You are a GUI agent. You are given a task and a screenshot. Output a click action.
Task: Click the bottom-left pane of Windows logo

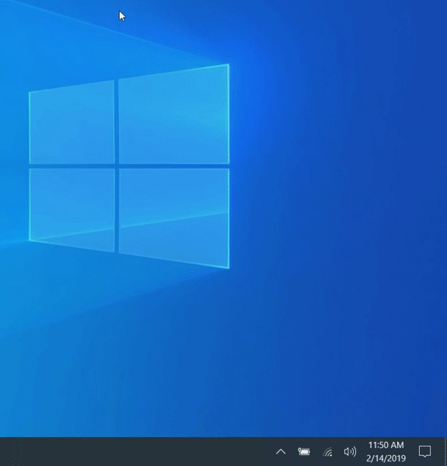(x=72, y=210)
